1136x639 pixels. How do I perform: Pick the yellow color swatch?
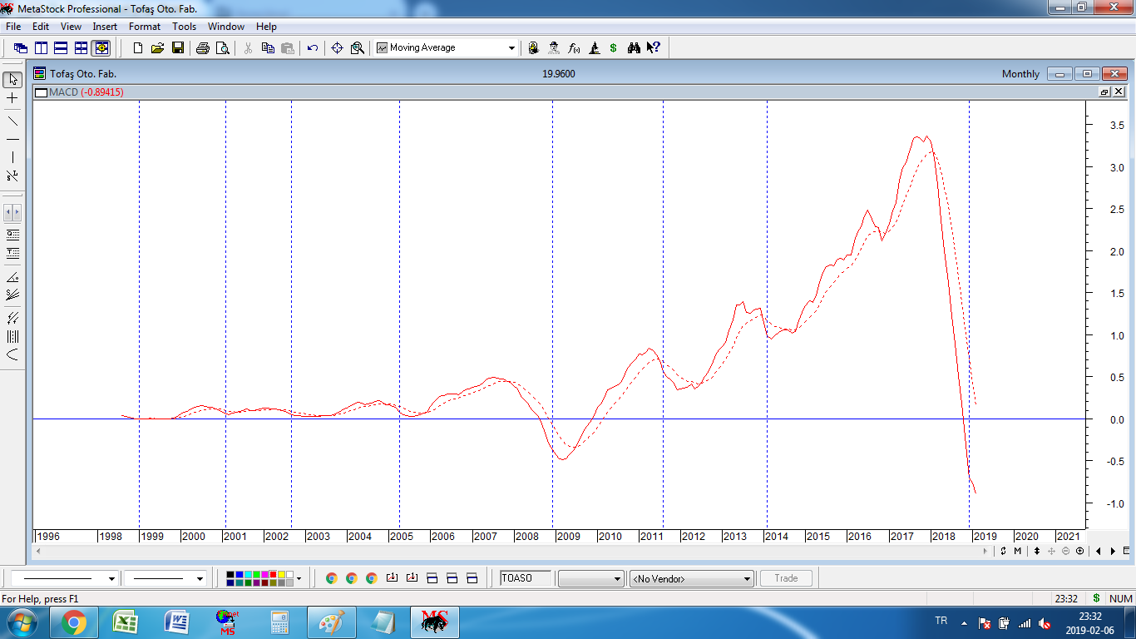click(281, 574)
